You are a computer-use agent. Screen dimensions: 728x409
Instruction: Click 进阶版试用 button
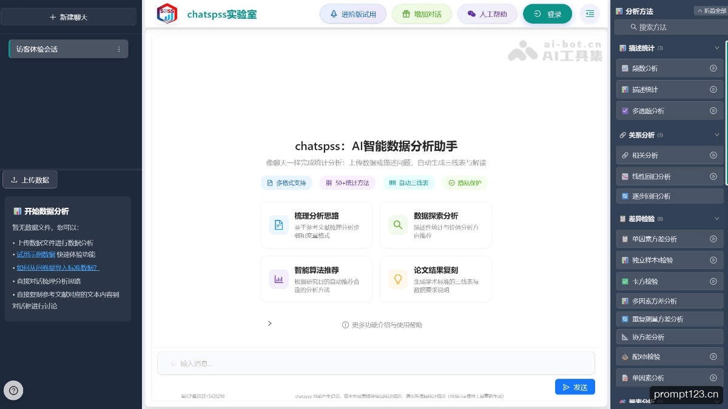[353, 14]
